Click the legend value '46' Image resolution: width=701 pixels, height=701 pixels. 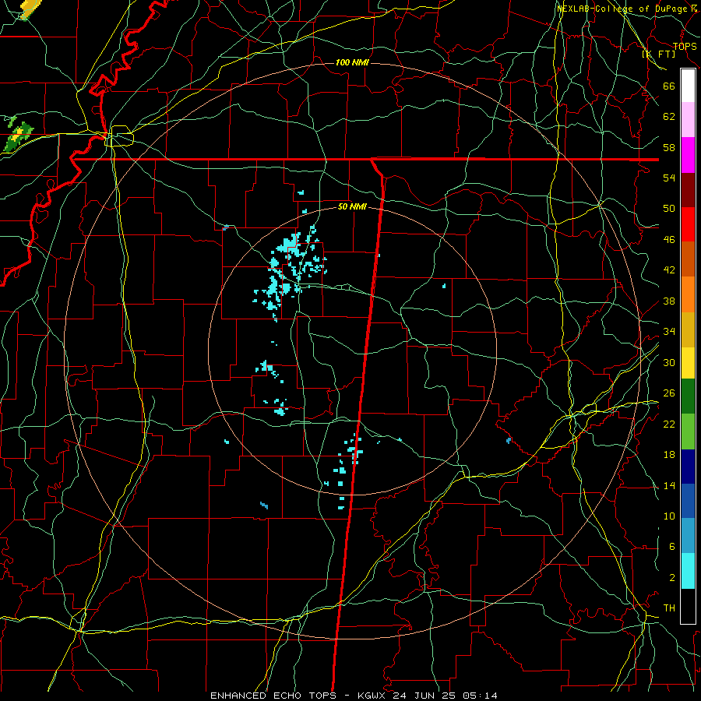tap(669, 240)
